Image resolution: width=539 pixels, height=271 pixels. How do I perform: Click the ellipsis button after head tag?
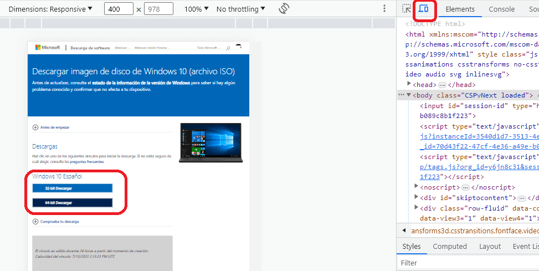(x=443, y=85)
